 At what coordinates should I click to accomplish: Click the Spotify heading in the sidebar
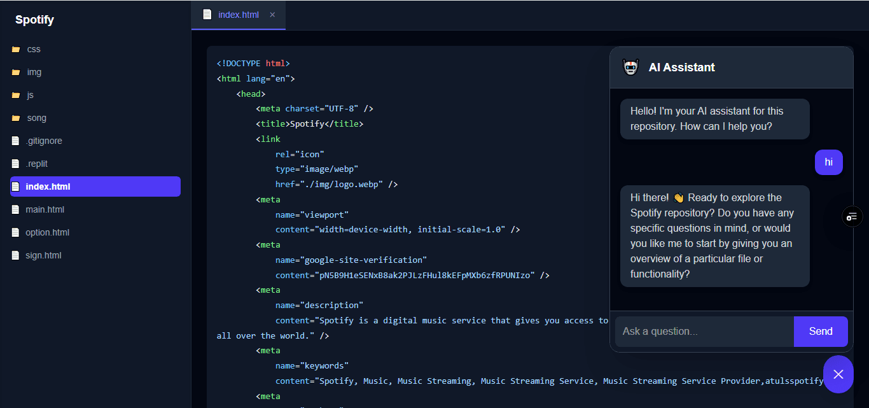click(34, 19)
